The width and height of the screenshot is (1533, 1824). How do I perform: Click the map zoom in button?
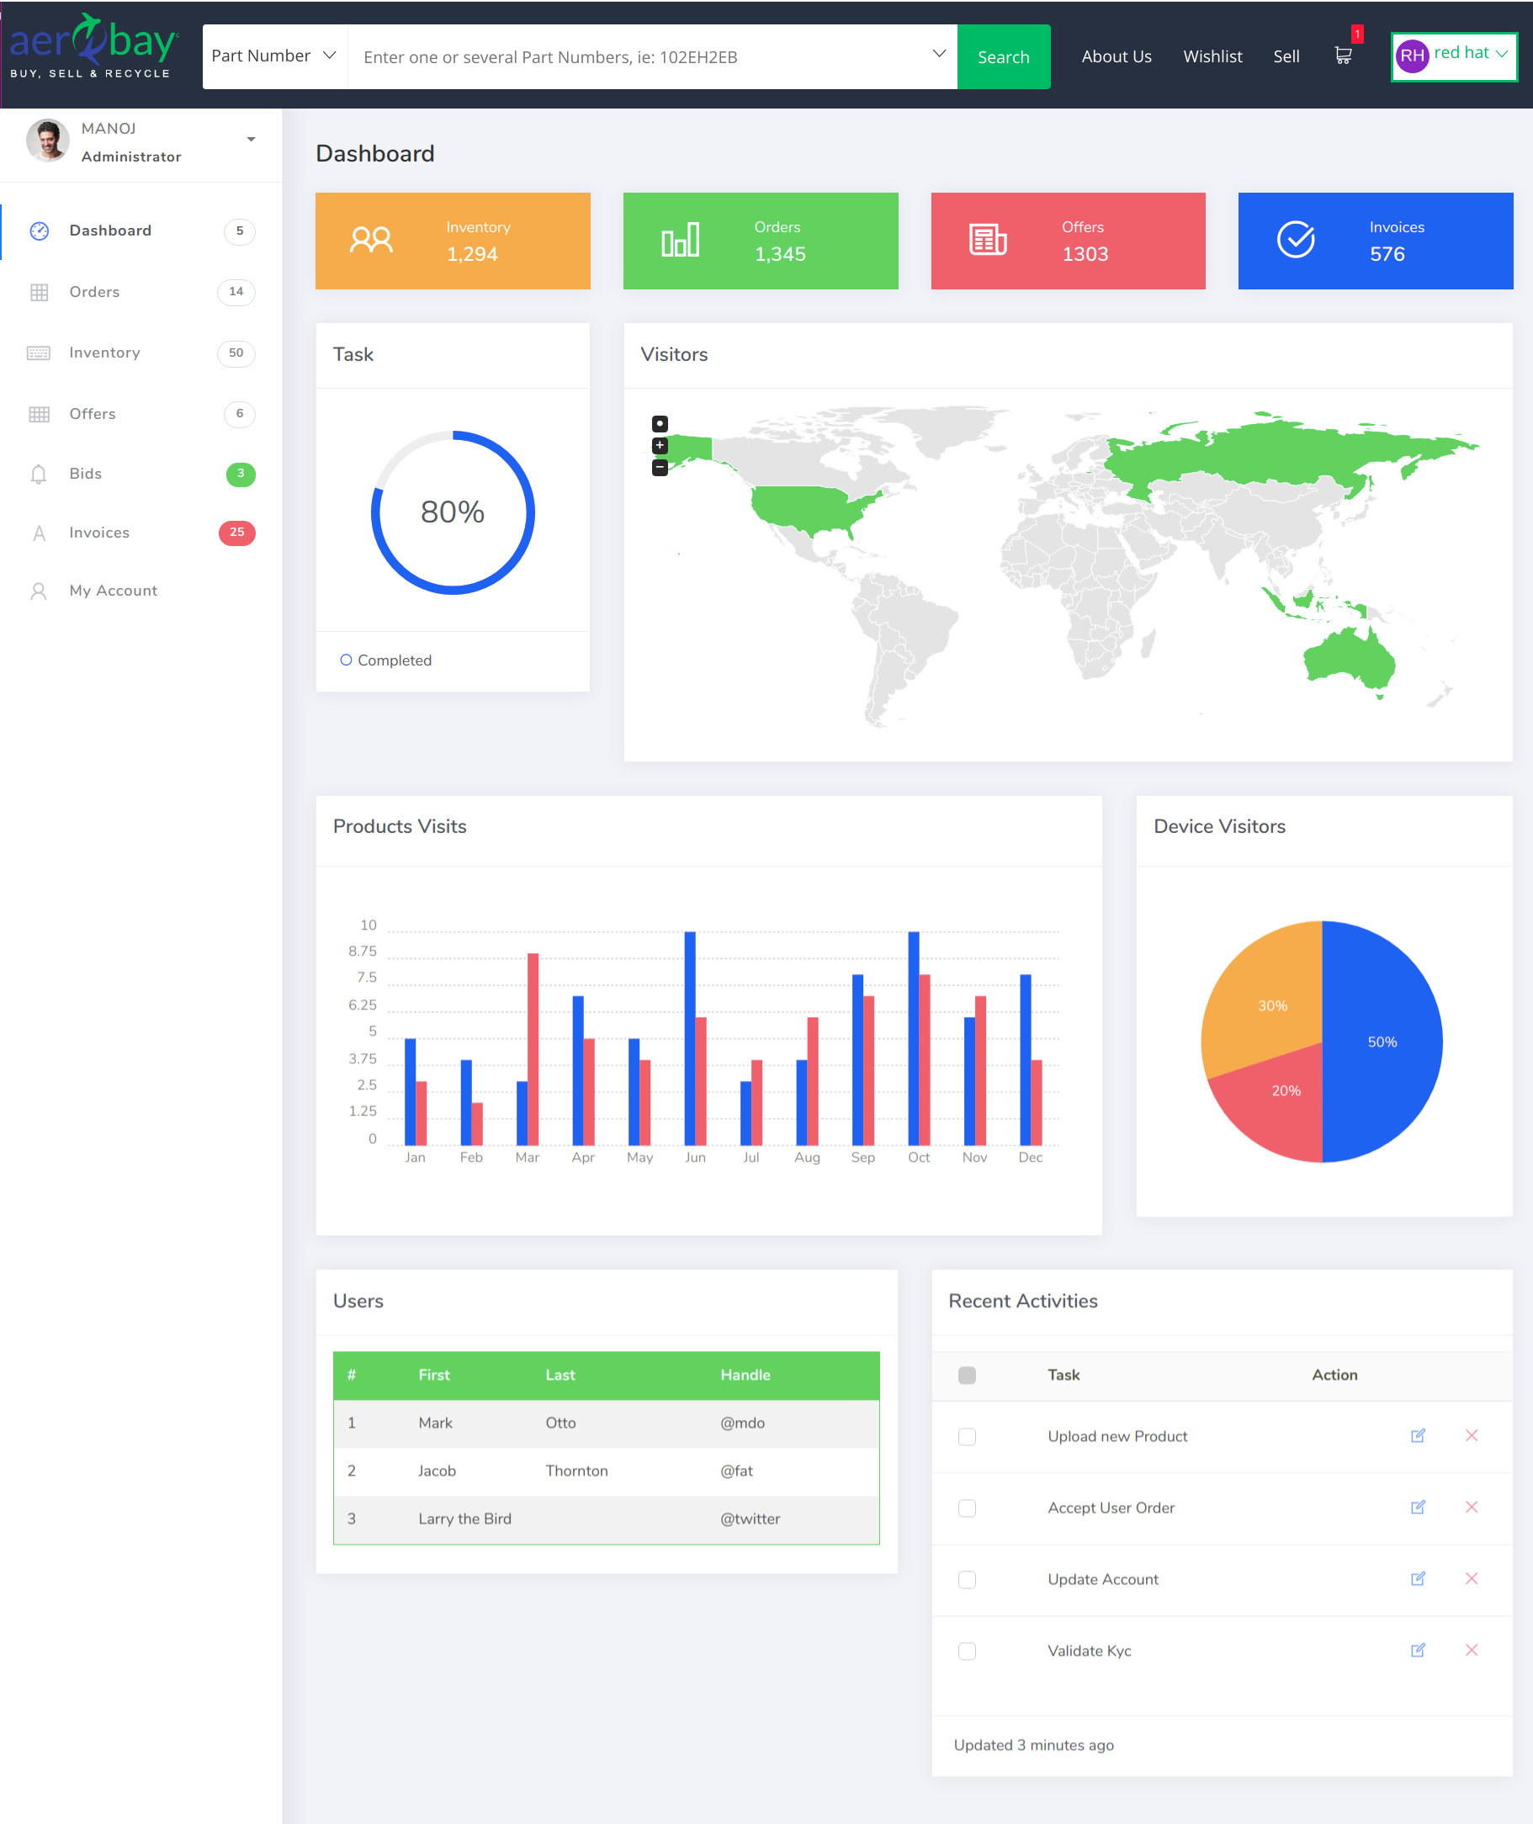coord(660,446)
